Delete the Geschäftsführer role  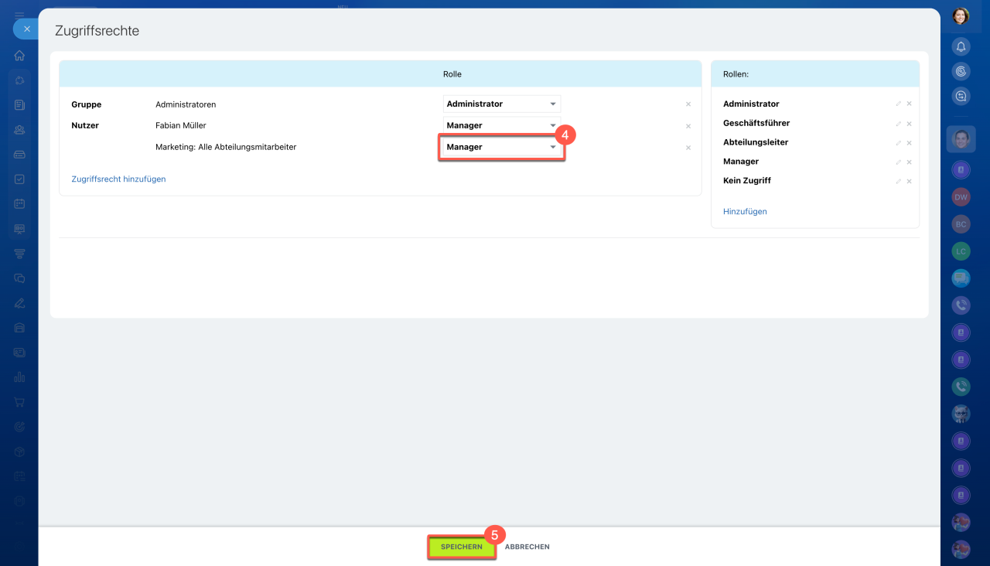tap(910, 123)
